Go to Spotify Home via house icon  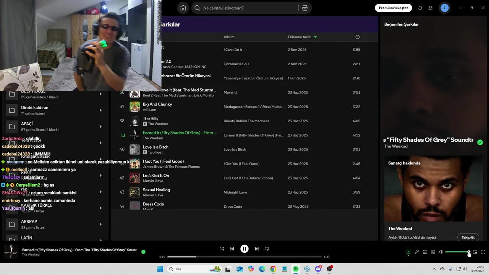[183, 8]
